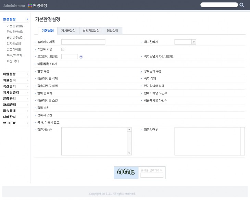Expand the WEB FTP sidebar section

click(x=15, y=123)
